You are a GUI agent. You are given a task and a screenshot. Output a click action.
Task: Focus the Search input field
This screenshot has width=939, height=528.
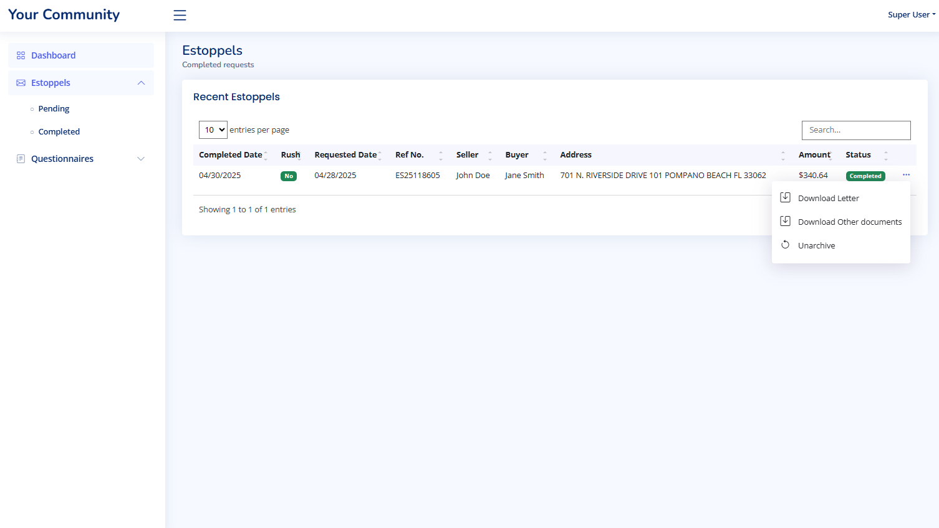(855, 130)
